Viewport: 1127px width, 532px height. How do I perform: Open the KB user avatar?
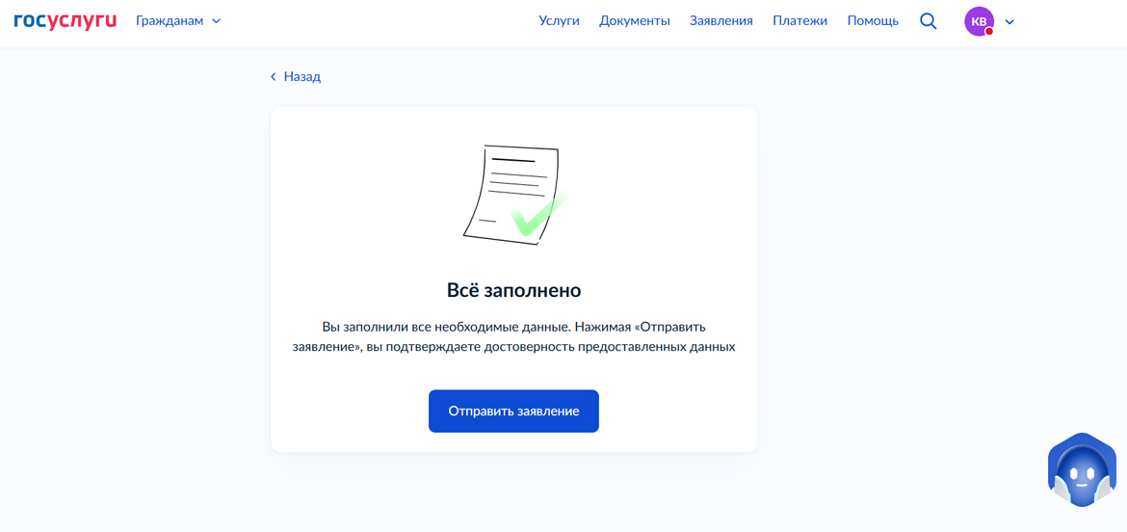(x=979, y=21)
